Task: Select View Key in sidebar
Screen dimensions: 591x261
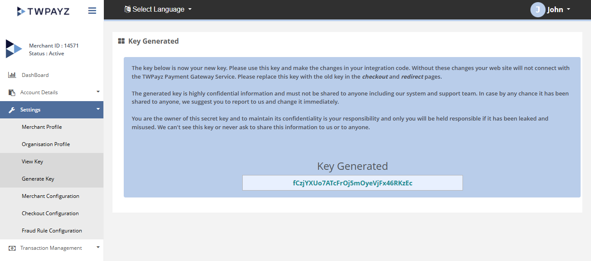Action: 32,162
